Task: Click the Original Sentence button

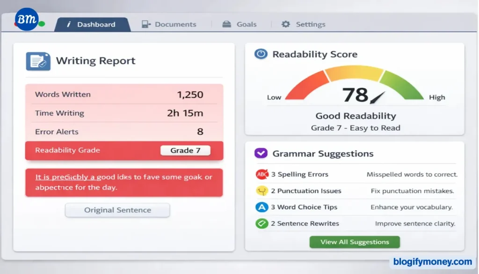Action: coord(117,210)
